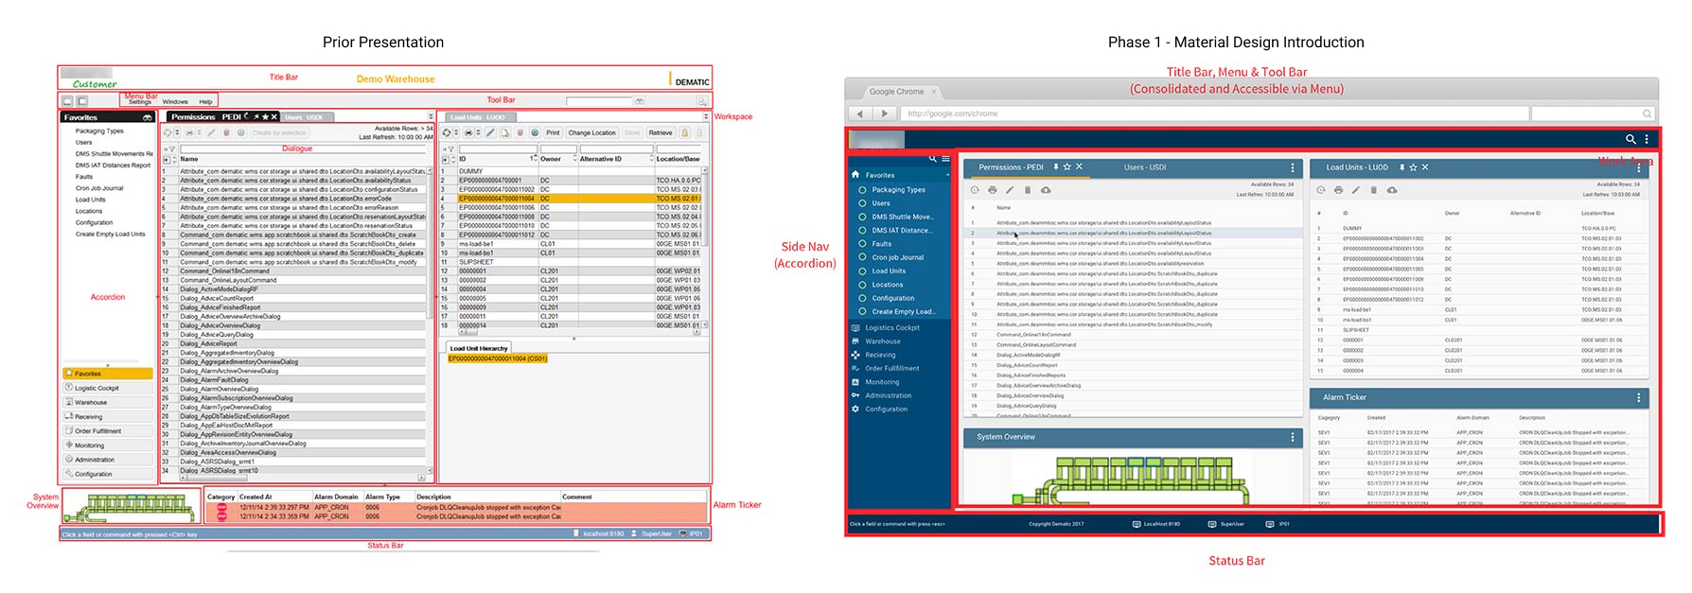The width and height of the screenshot is (1692, 593).
Task: Click the Change Location button
Action: coord(591,132)
